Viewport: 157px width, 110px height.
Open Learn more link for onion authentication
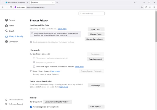(x=63, y=87)
